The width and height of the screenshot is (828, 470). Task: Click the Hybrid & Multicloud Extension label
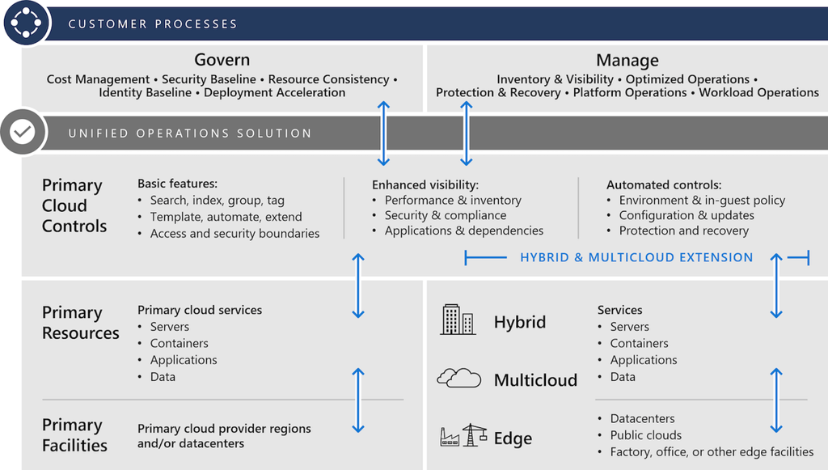click(635, 257)
